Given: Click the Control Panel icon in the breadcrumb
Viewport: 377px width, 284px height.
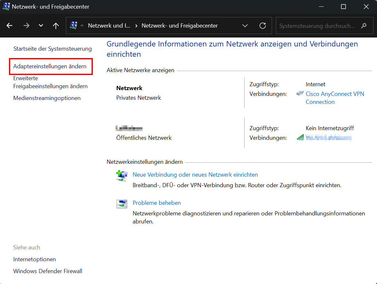Looking at the screenshot, I should [74, 26].
